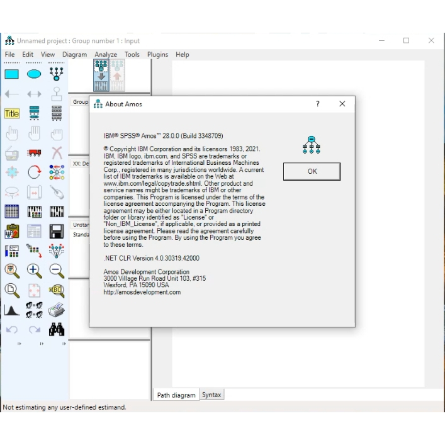Image resolution: width=445 pixels, height=445 pixels.
Task: Switch to the Syntax tab
Action: pyautogui.click(x=211, y=395)
